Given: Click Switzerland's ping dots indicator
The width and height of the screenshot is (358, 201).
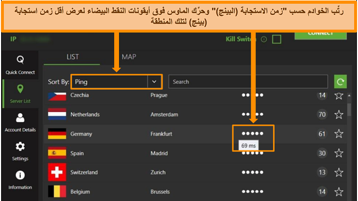Looking at the screenshot, I should pyautogui.click(x=252, y=172).
